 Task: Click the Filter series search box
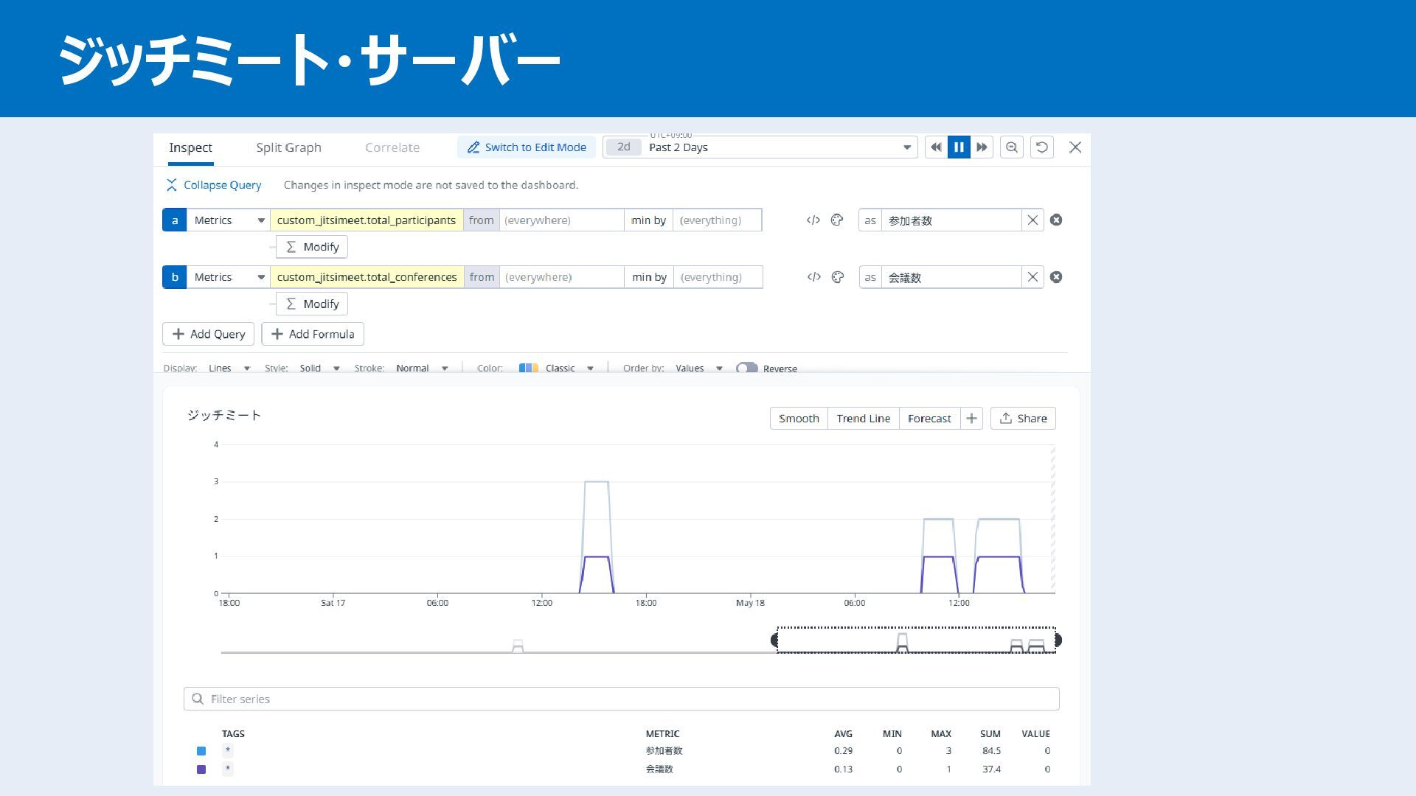(621, 699)
